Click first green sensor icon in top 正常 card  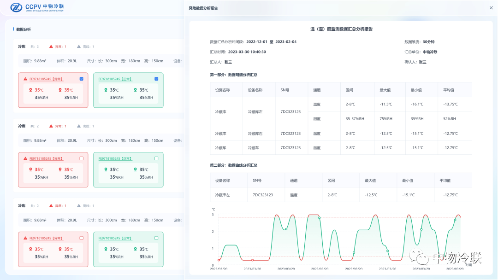[106, 90]
